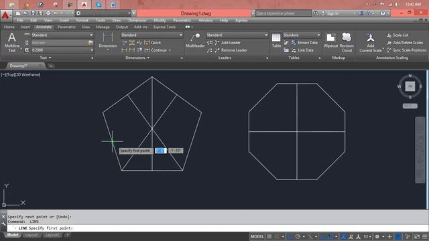Open the Draw menu
This screenshot has height=241, width=429.
click(117, 21)
